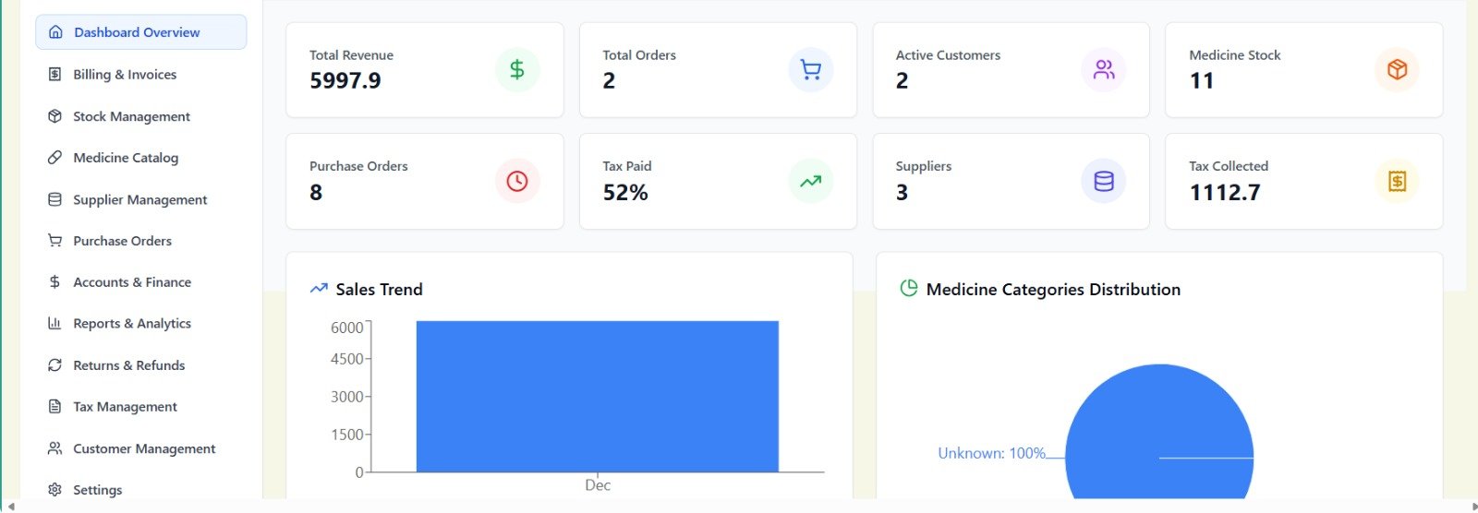1478x513 pixels.
Task: Click the green dollar Total Revenue icon
Action: click(x=517, y=69)
